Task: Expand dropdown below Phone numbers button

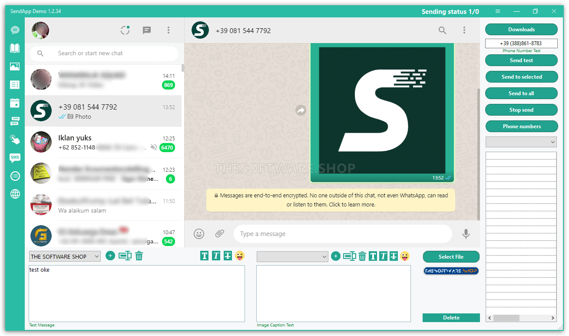Action: pyautogui.click(x=521, y=142)
